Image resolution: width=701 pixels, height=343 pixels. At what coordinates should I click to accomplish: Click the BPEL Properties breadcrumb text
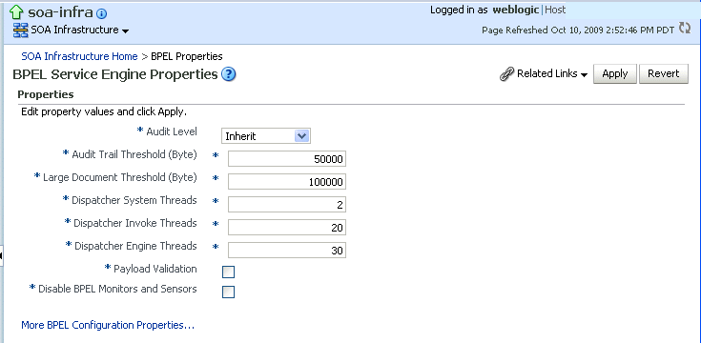pyautogui.click(x=187, y=56)
